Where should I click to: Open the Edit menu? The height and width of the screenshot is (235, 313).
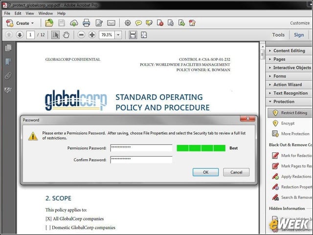tap(18, 13)
